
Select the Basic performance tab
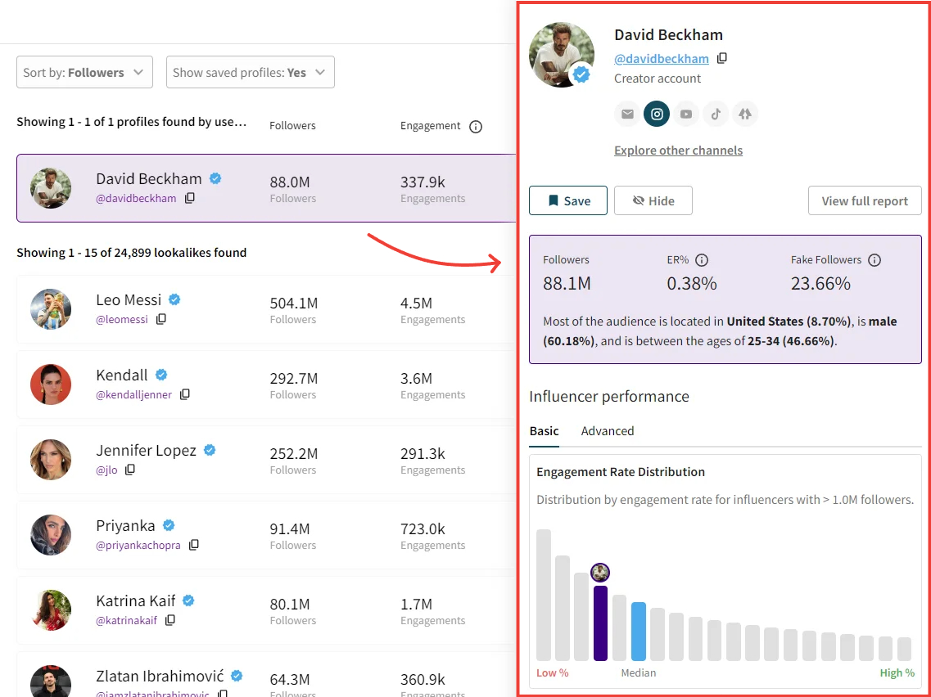tap(545, 431)
